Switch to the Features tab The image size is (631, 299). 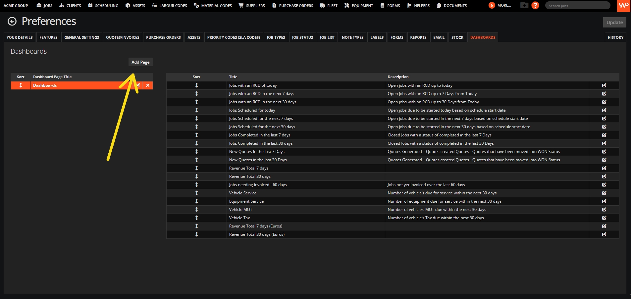point(48,37)
